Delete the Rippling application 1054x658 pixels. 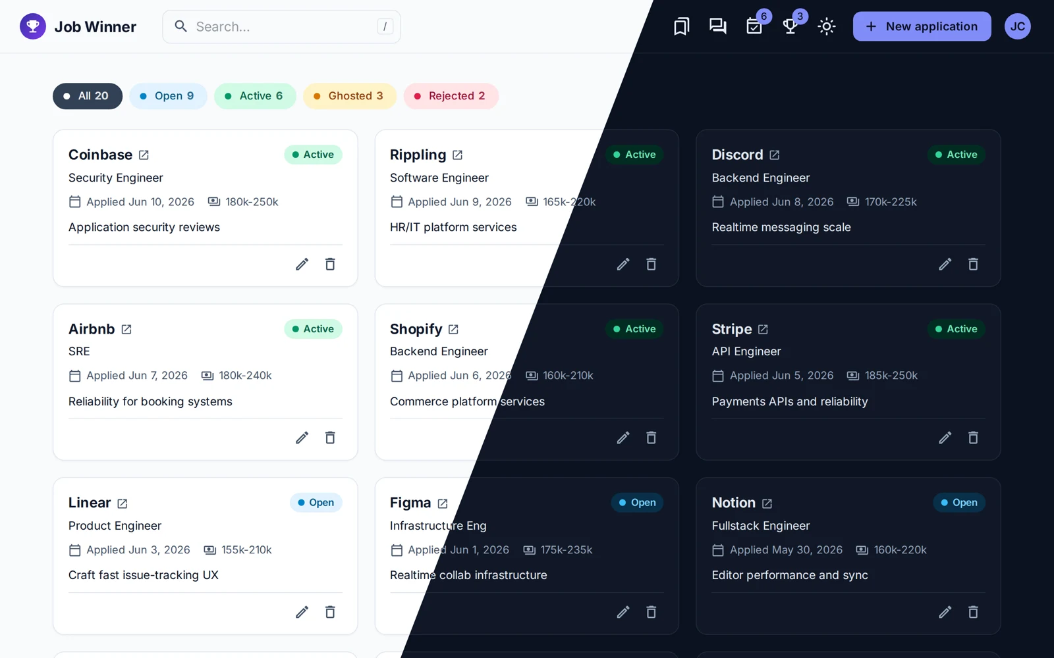click(x=652, y=265)
